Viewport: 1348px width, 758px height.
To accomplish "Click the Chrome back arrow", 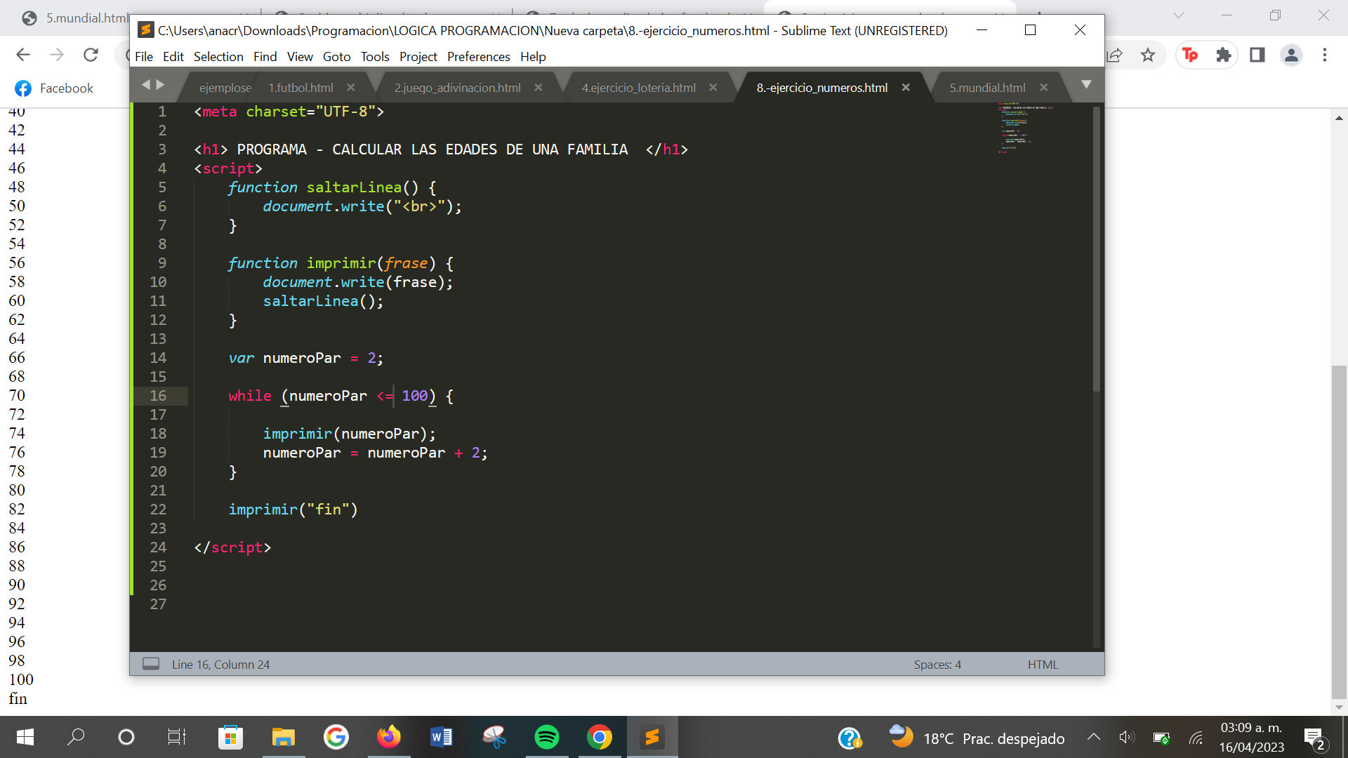I will coord(23,55).
